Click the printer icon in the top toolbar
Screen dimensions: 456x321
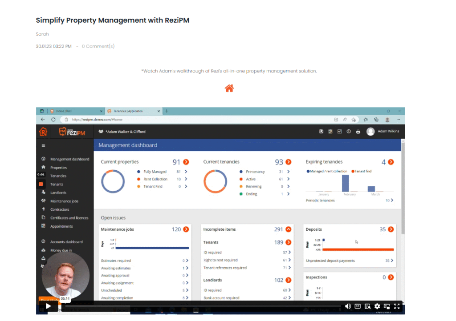(358, 132)
